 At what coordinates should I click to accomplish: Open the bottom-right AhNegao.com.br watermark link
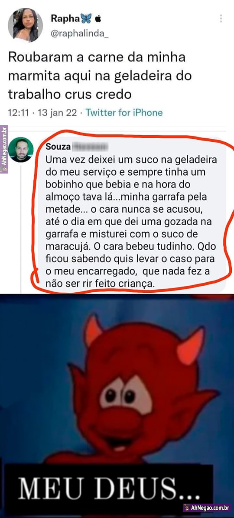click(x=207, y=507)
